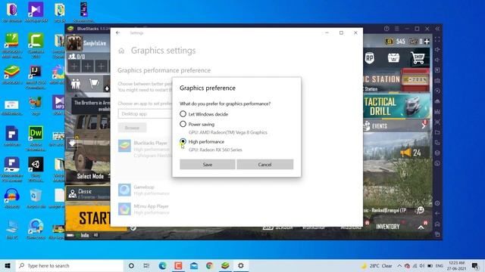The width and height of the screenshot is (485, 272).
Task: Open Cortana from the taskbar
Action: pos(131,265)
